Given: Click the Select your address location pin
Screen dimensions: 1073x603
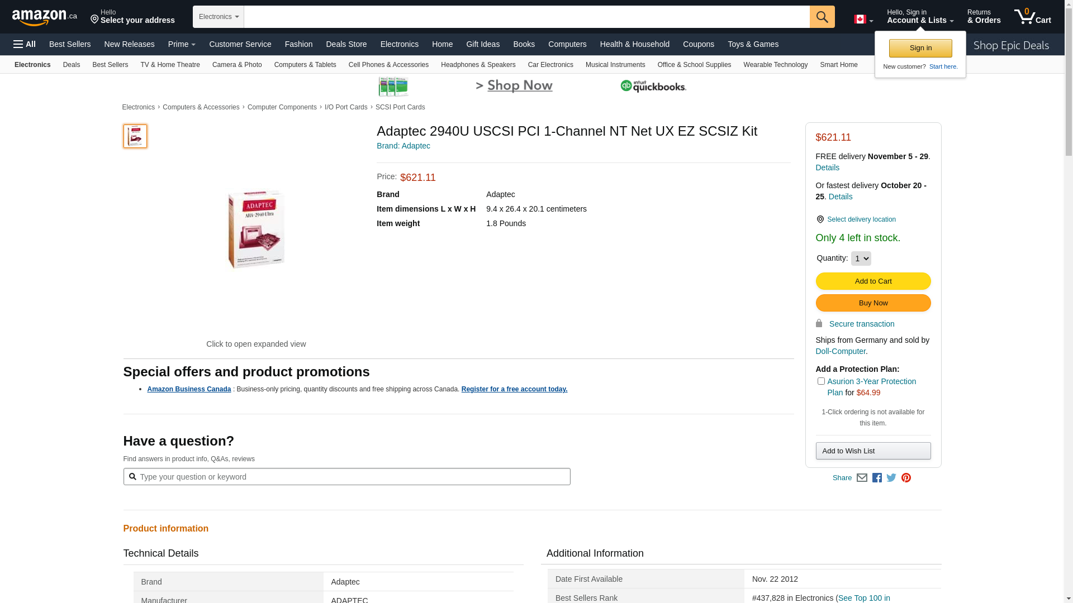Looking at the screenshot, I should point(94,20).
